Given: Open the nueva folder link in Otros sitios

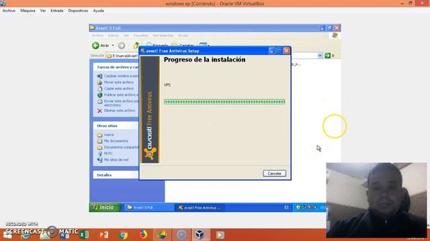Looking at the screenshot, I should pos(109,135).
